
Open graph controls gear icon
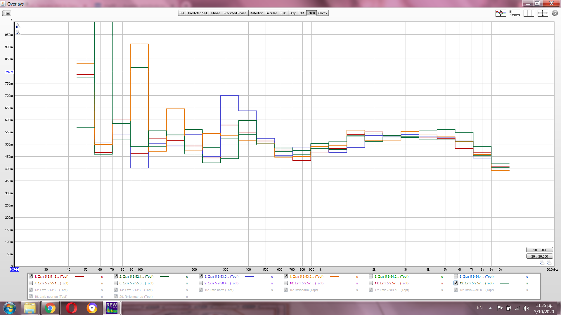(x=555, y=13)
